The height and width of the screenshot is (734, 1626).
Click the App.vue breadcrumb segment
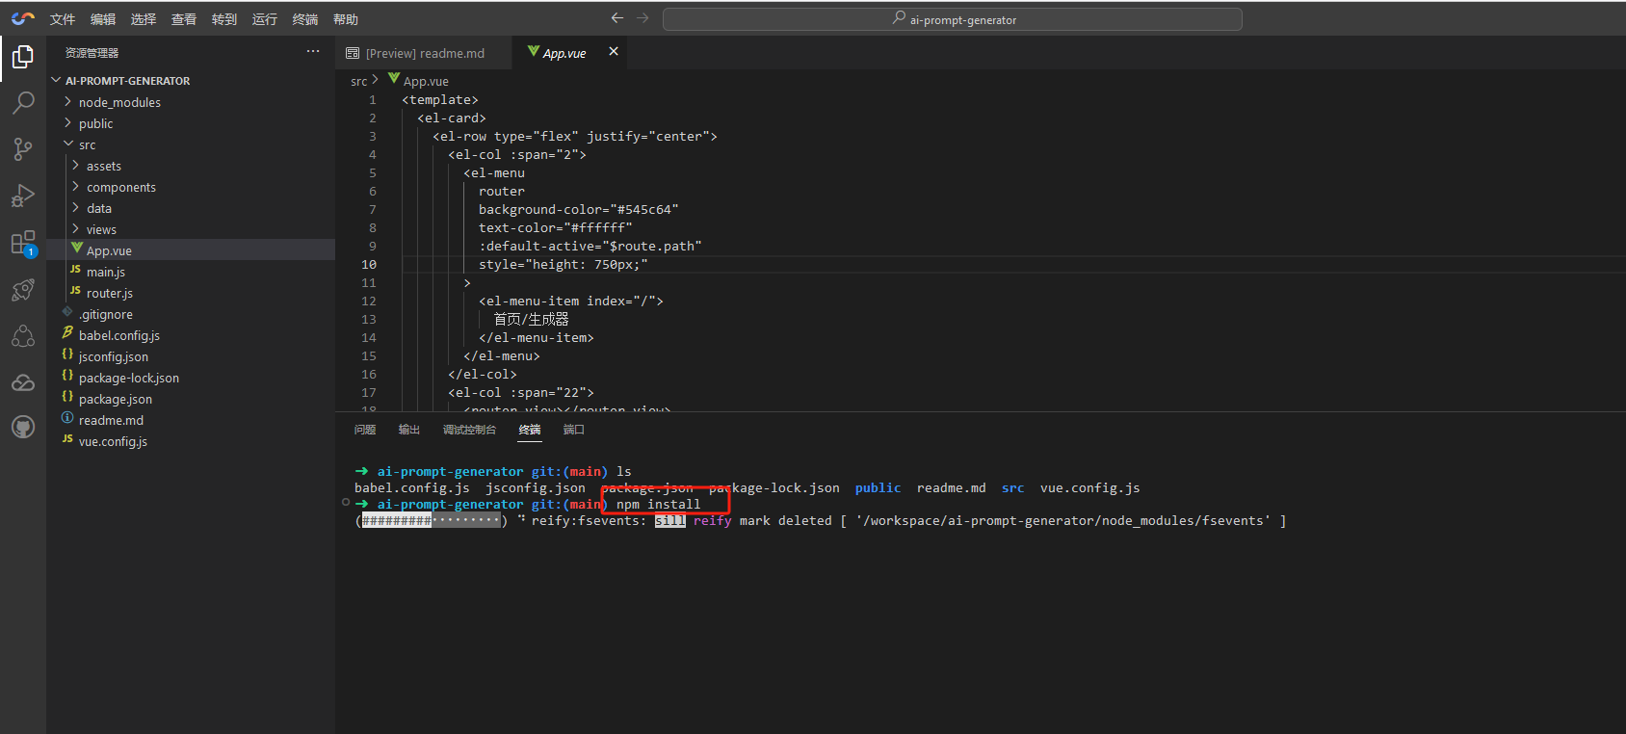[419, 81]
